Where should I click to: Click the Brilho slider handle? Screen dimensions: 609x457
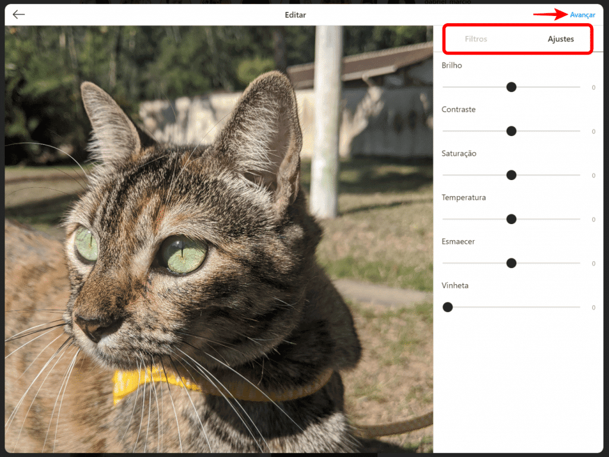511,87
